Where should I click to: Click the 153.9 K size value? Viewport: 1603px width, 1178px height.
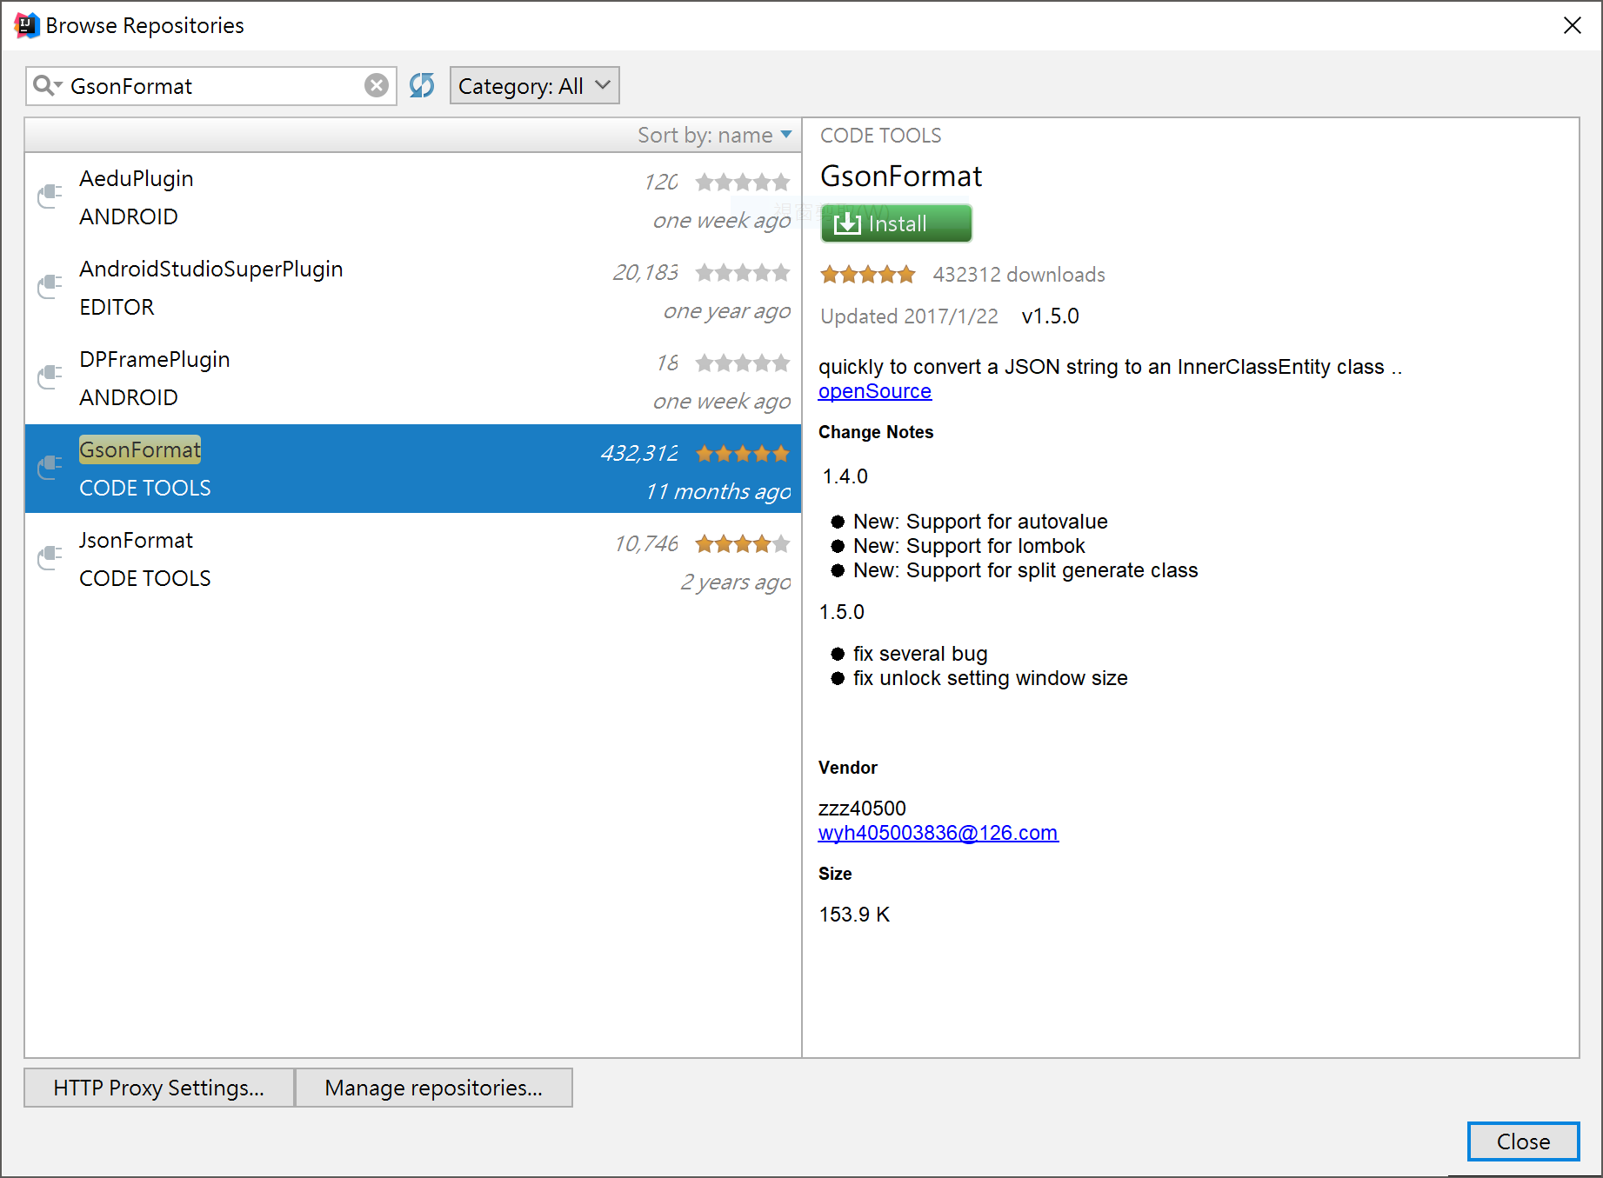pos(854,915)
